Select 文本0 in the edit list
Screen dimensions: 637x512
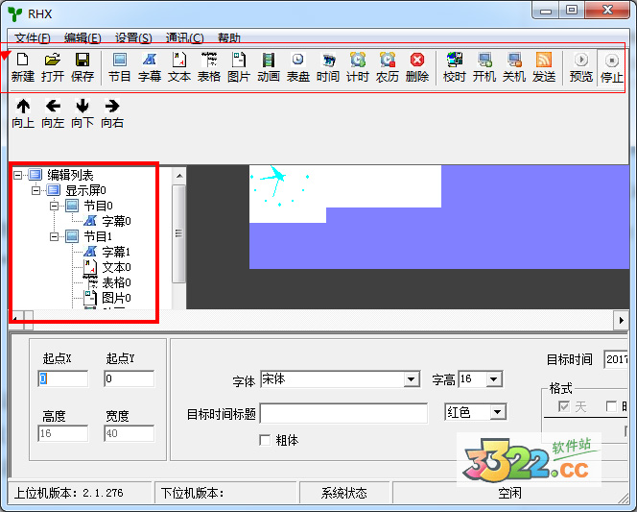[x=116, y=267]
